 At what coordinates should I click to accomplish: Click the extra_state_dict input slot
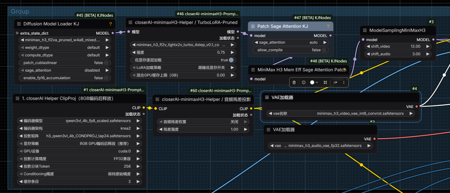[x=17, y=33]
